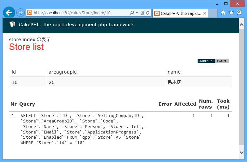Click the Query column header in SQL log

coord(27,104)
